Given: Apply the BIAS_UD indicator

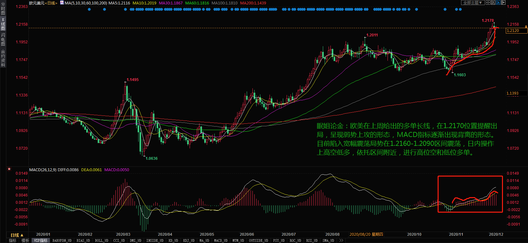Looking at the screenshot, I should [83, 240].
